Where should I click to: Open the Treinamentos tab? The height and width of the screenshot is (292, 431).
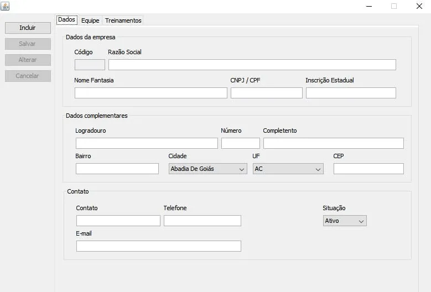tap(123, 20)
